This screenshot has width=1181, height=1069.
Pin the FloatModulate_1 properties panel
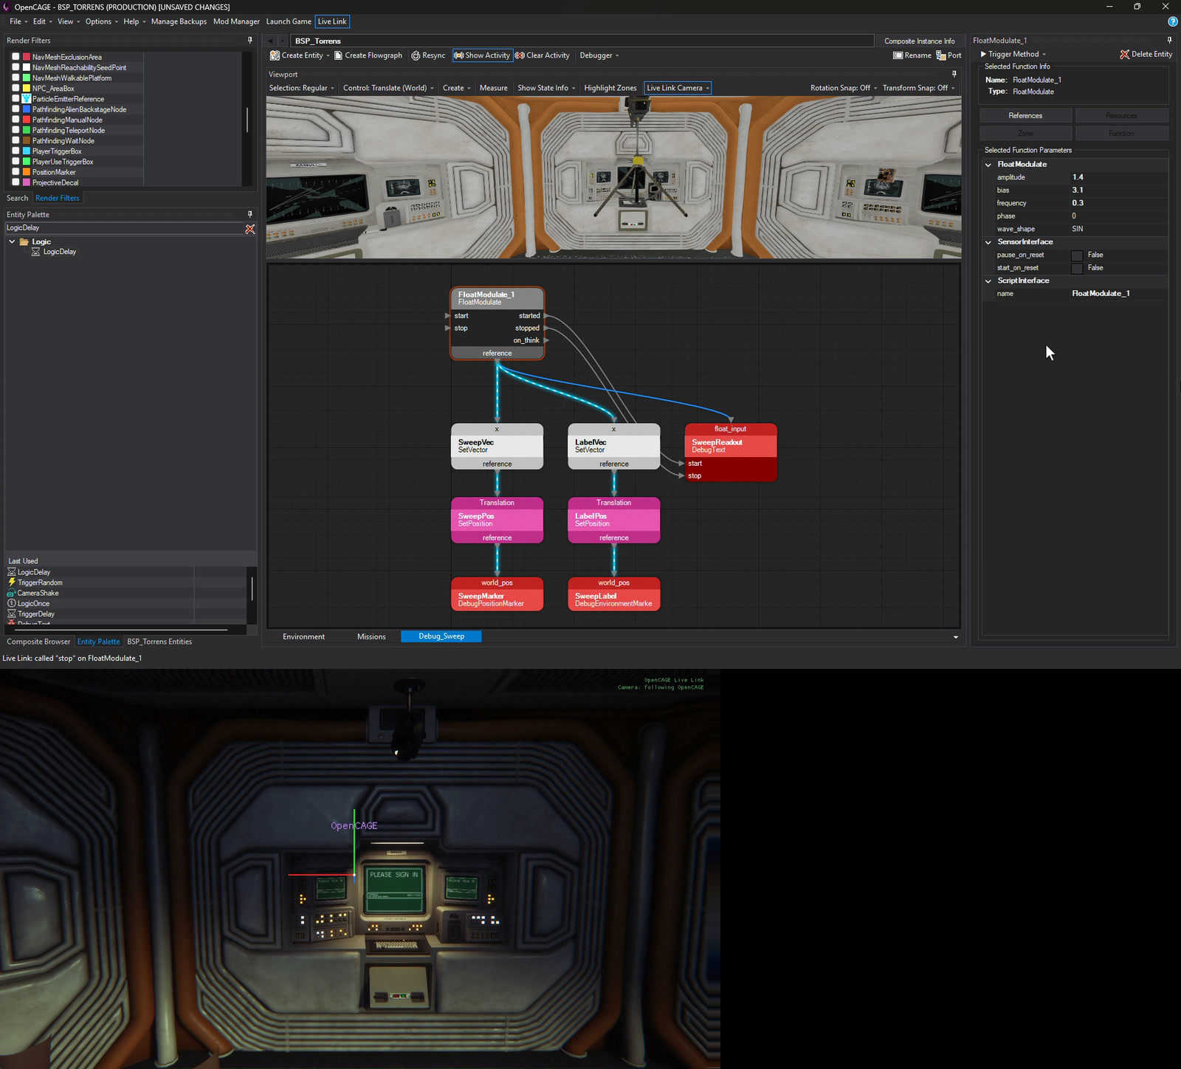click(x=1169, y=40)
